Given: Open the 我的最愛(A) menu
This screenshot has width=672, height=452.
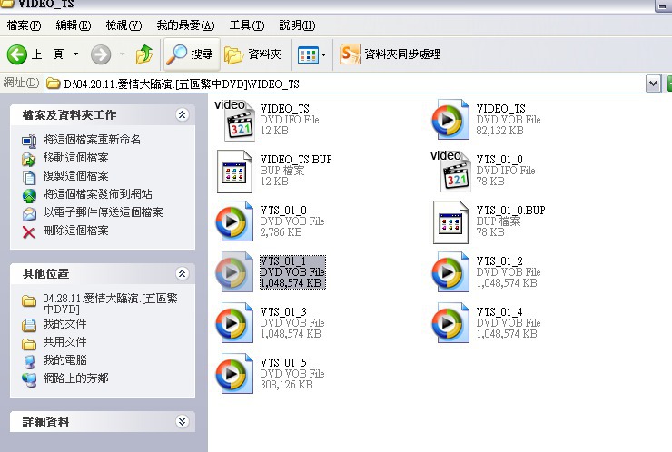Looking at the screenshot, I should pos(185,25).
